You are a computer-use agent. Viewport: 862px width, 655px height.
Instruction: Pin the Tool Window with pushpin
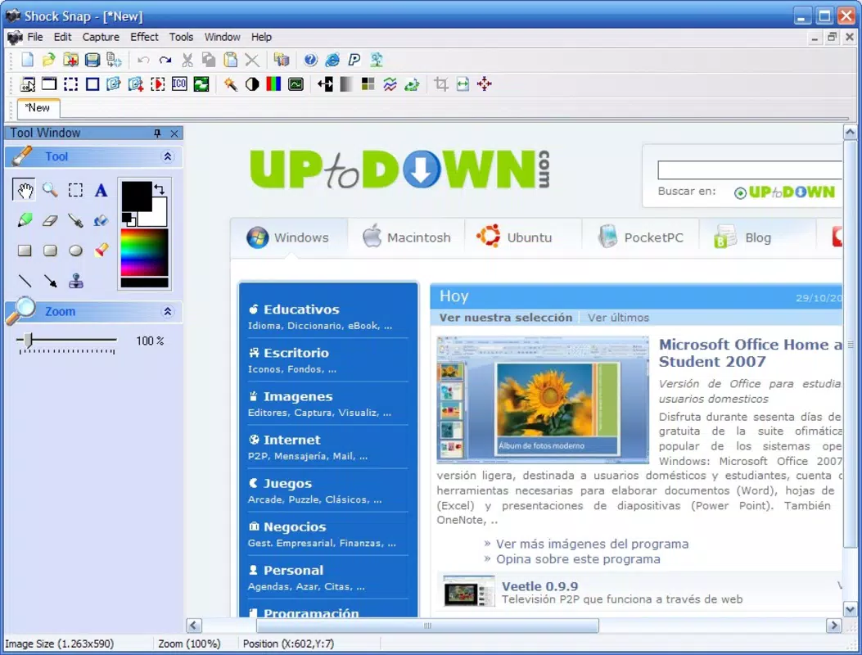click(157, 133)
